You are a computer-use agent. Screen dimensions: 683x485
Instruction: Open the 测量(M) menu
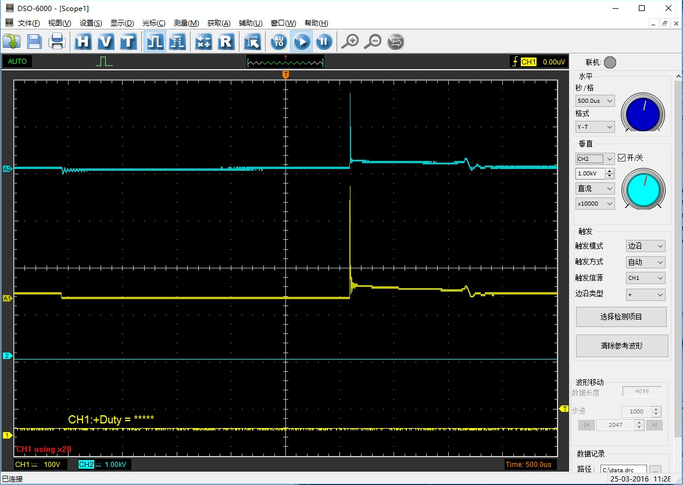click(186, 23)
